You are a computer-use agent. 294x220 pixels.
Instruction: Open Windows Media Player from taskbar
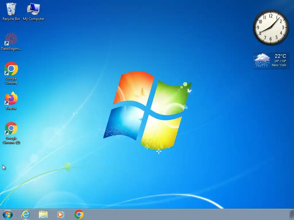click(61, 214)
